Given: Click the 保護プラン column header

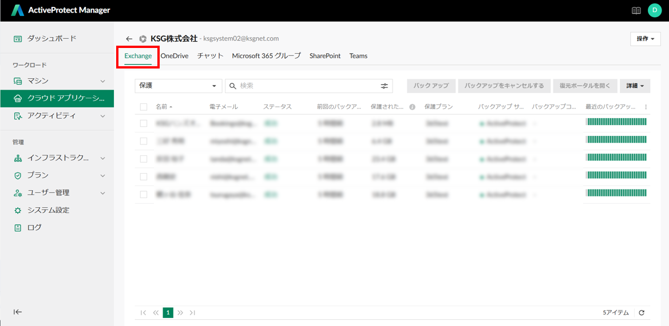Looking at the screenshot, I should [438, 107].
